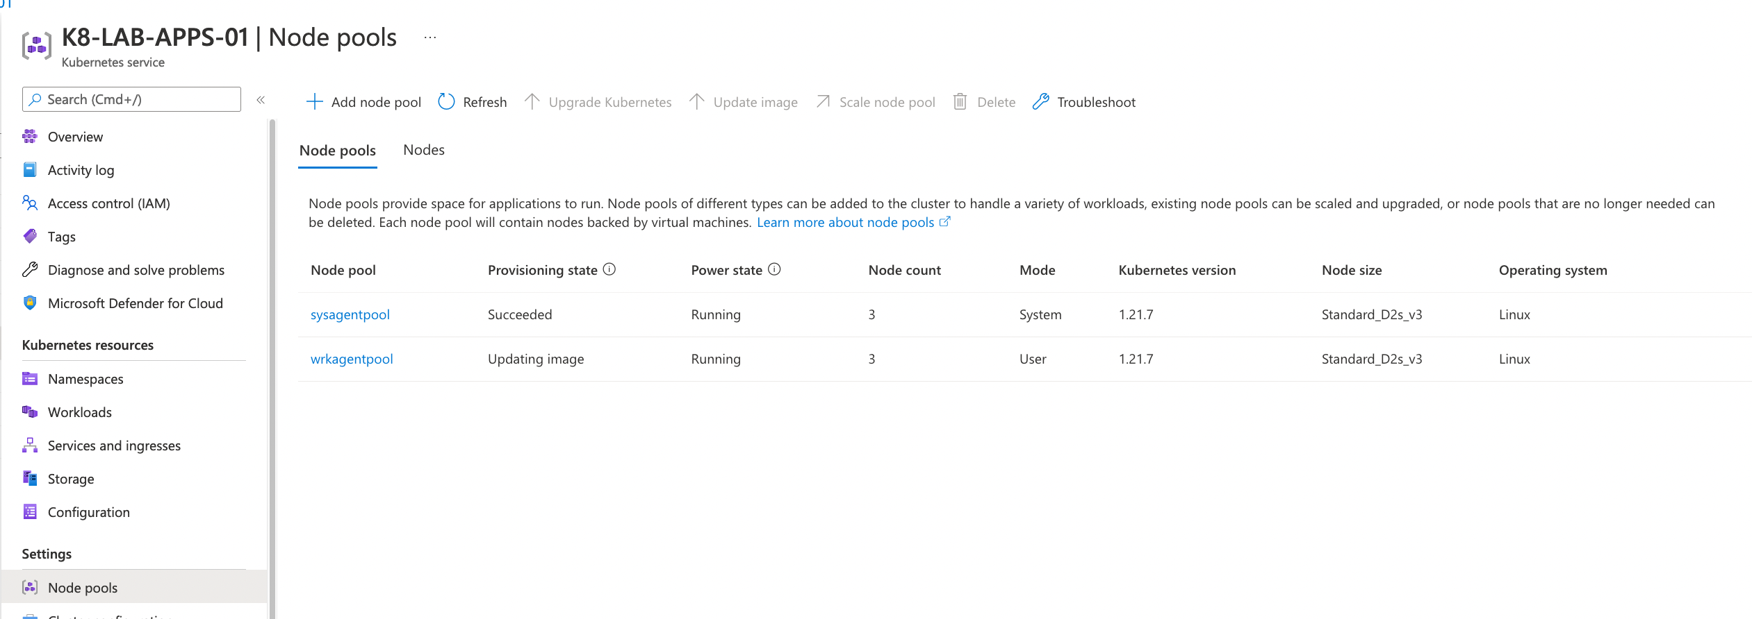Click the Kubernetes version column header

1177,270
